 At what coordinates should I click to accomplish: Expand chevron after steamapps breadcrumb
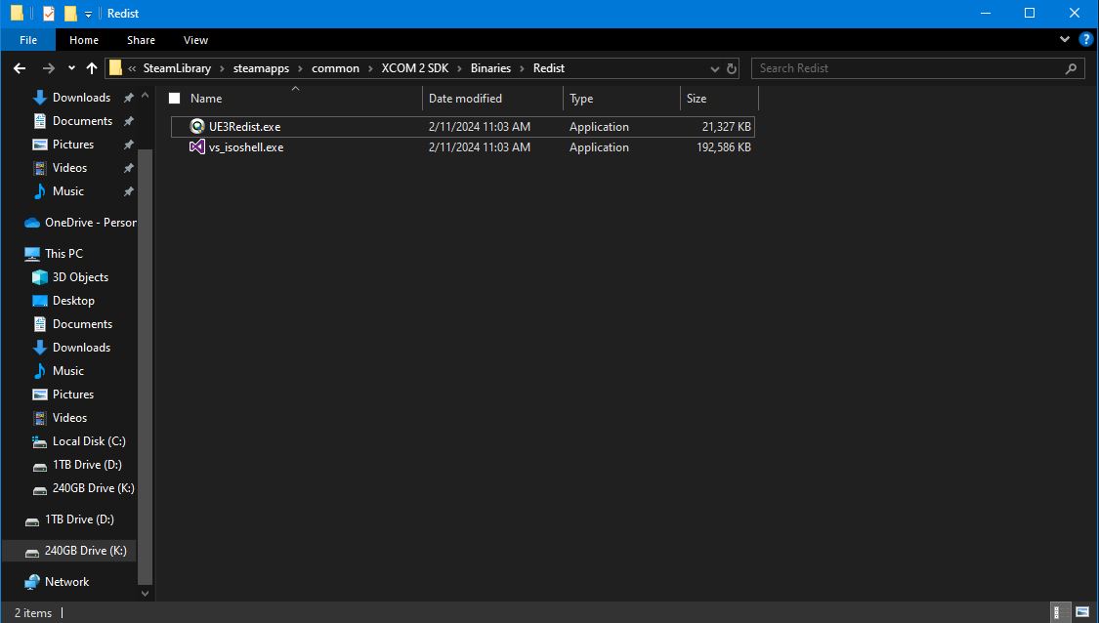click(300, 68)
